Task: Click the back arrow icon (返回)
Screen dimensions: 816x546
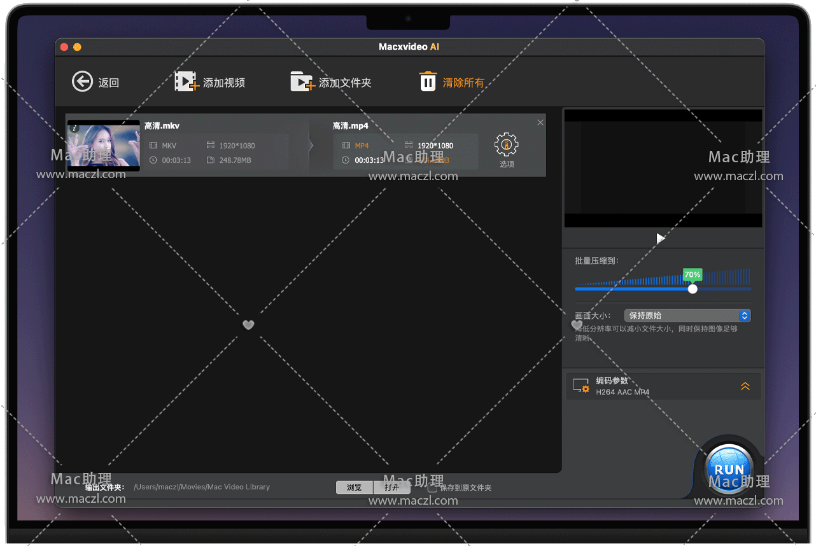Action: coord(82,82)
